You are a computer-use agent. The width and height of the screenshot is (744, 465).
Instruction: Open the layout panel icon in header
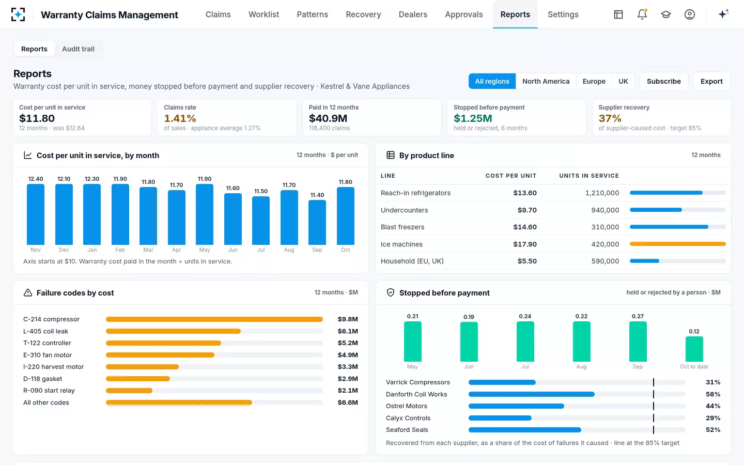pos(618,14)
